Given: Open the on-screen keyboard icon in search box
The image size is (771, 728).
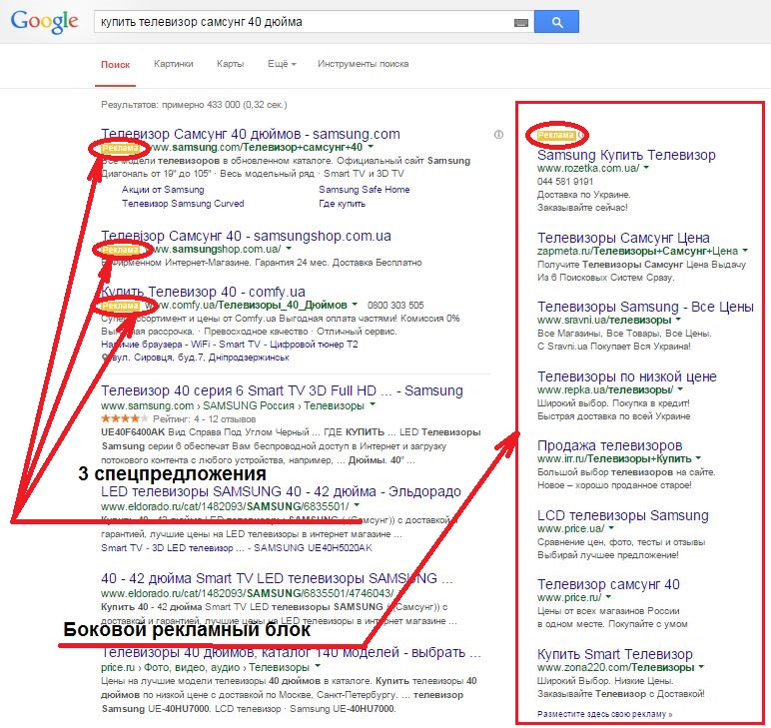Looking at the screenshot, I should (x=520, y=23).
